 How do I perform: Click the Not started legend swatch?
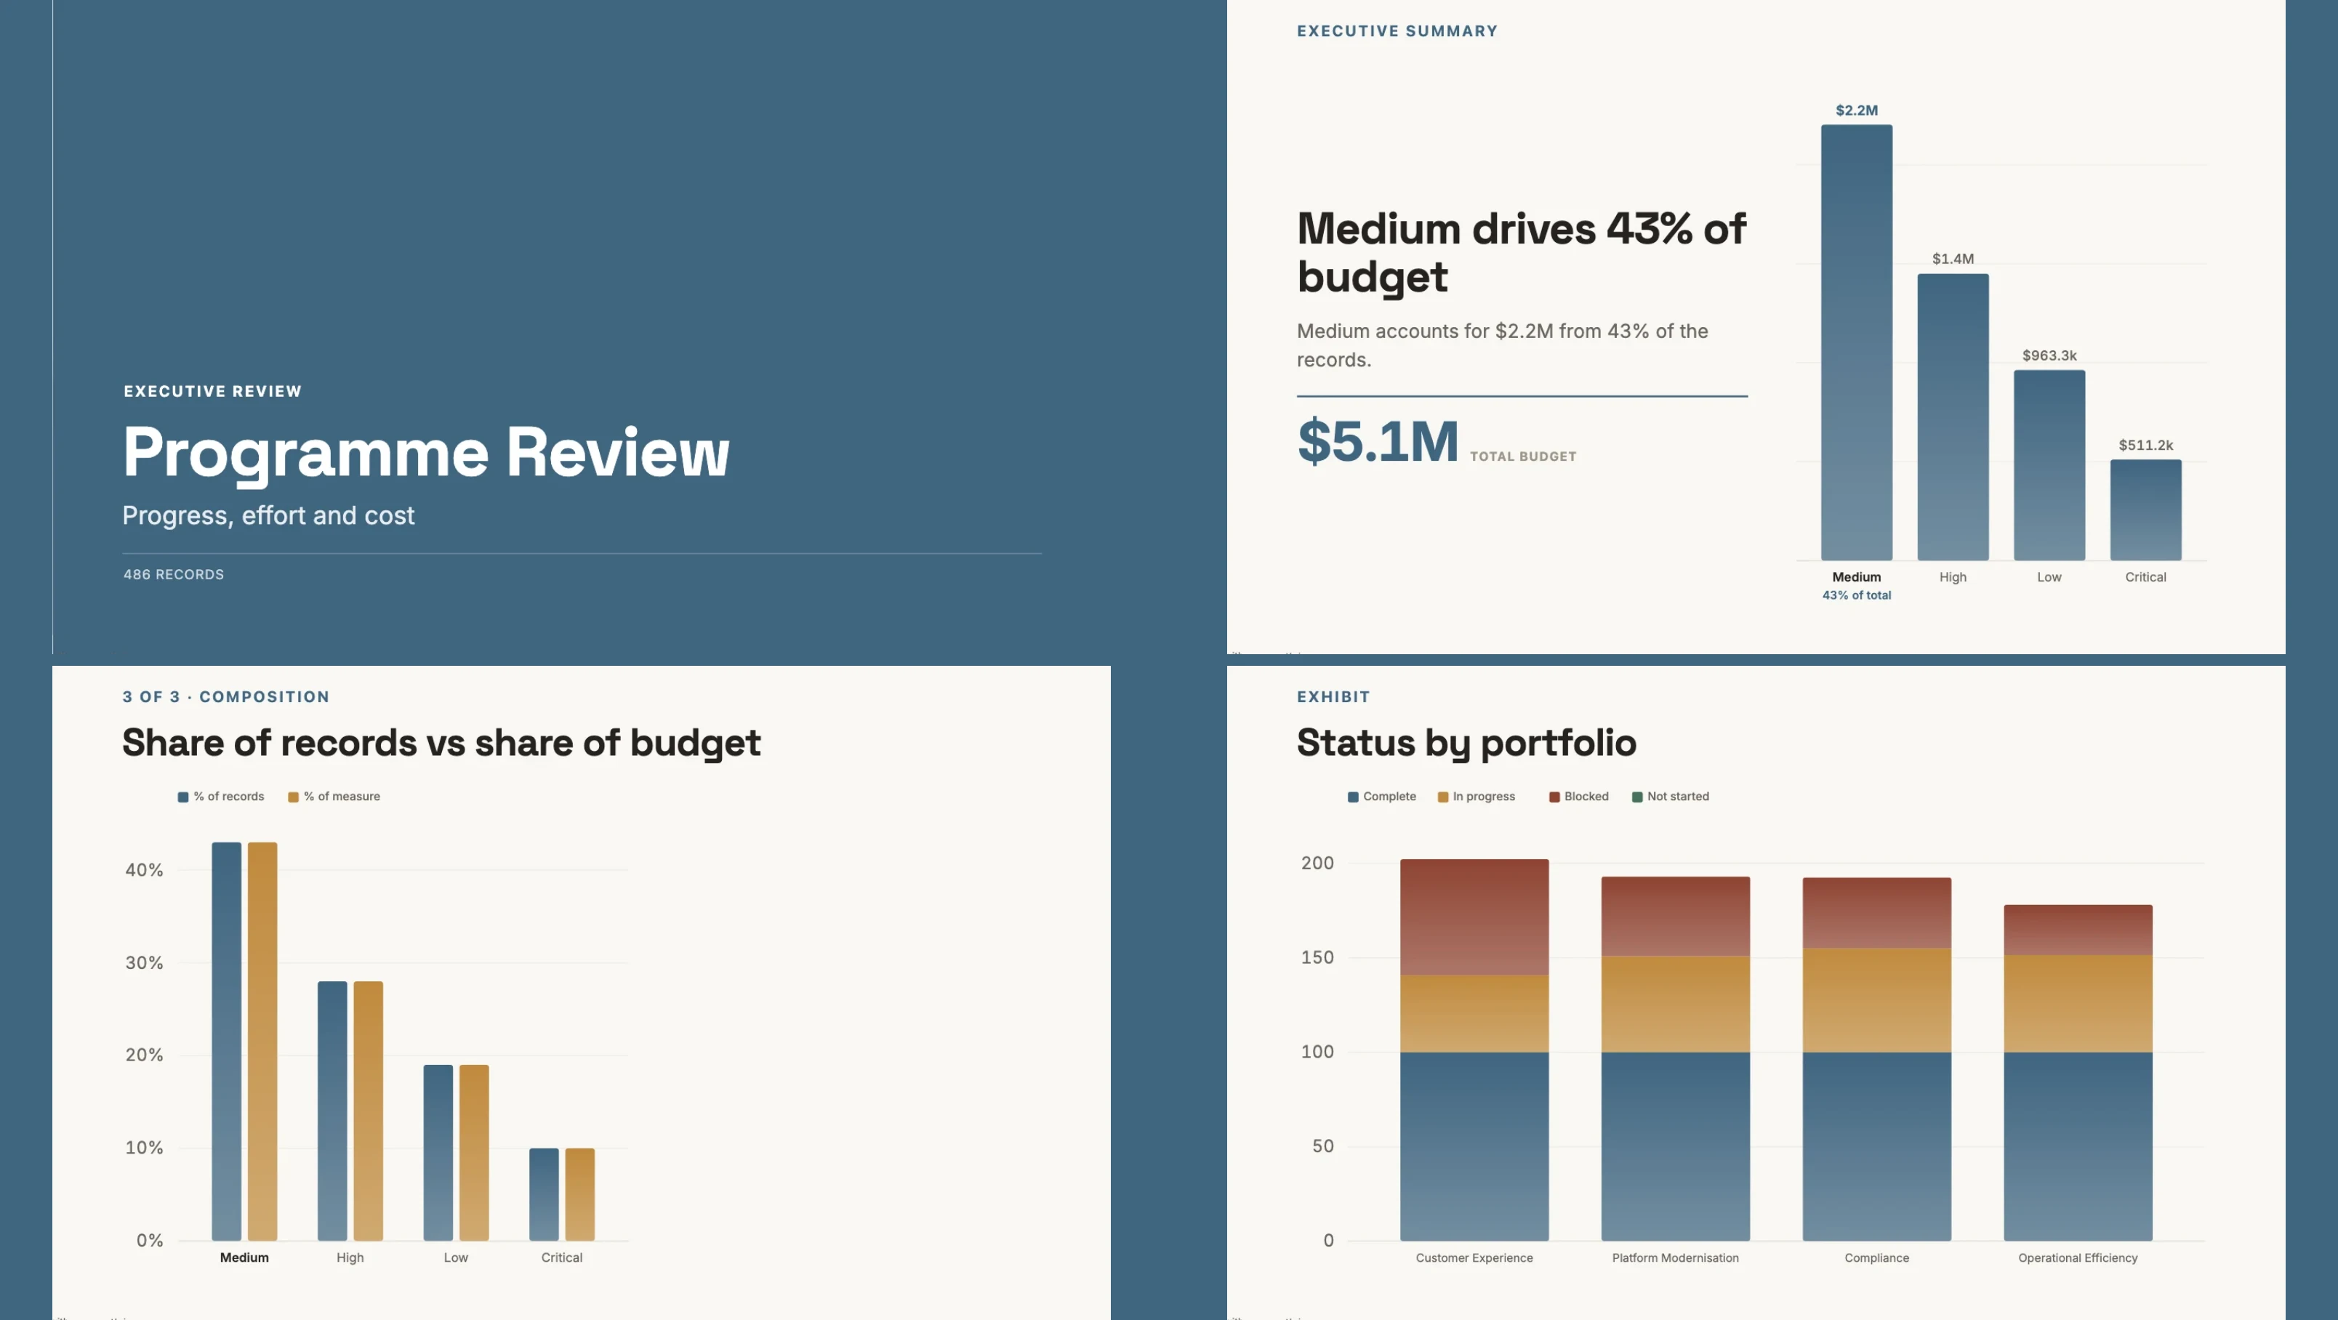1637,797
